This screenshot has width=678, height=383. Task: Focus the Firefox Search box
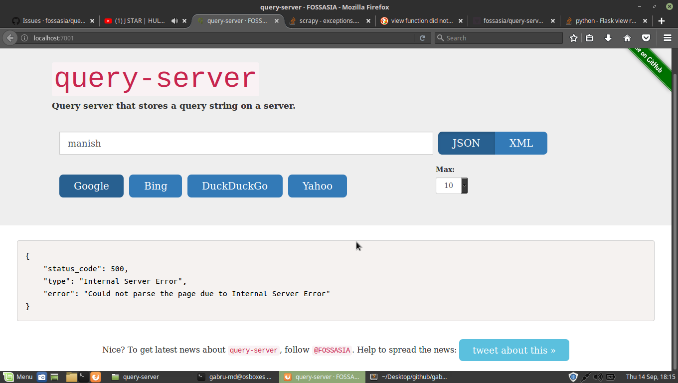(499, 38)
